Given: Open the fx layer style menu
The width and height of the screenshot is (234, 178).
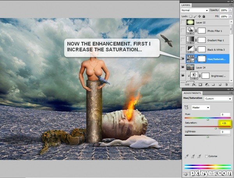Looking at the screenshot, I should coord(194,85).
